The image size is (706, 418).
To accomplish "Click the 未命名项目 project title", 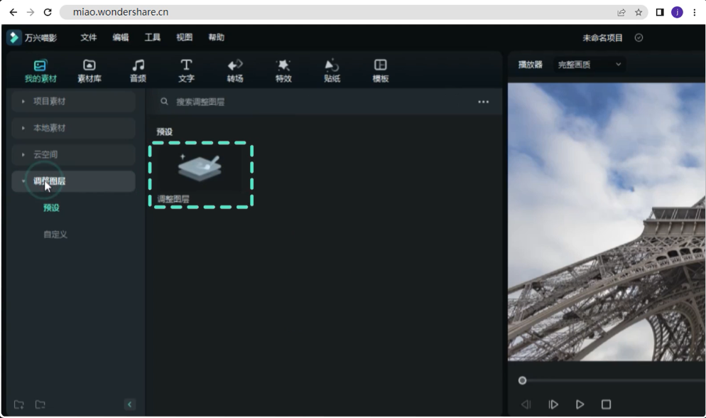I will click(602, 38).
